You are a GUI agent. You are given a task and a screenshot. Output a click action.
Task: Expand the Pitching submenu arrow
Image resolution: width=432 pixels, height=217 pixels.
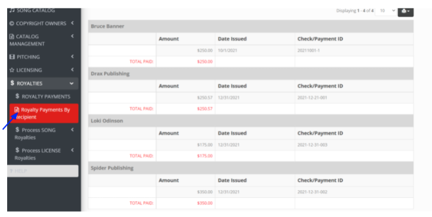coord(72,57)
